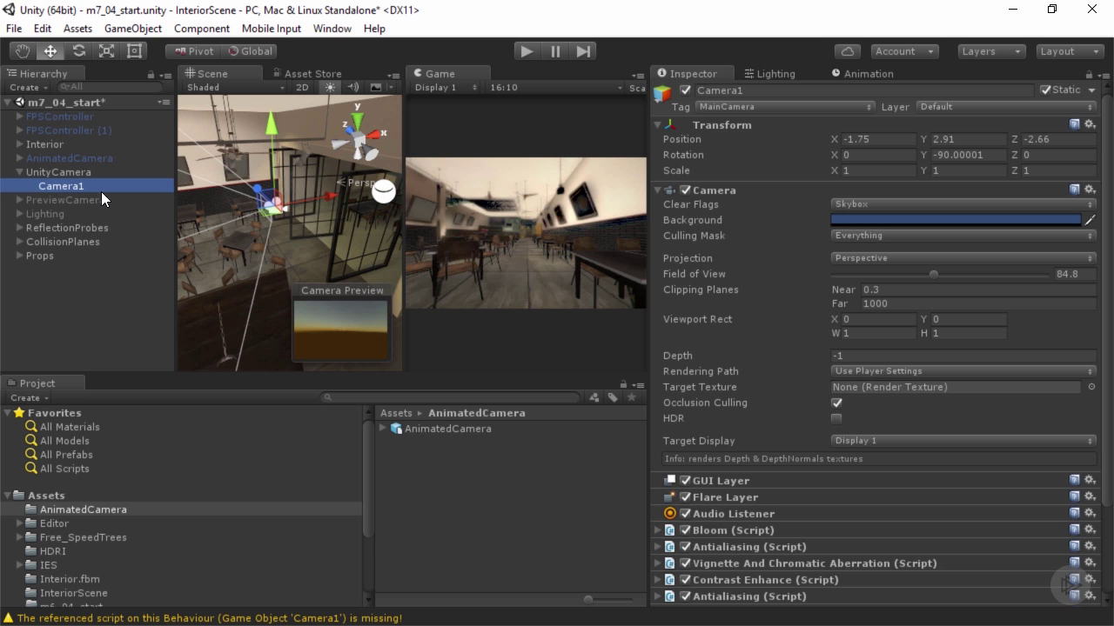This screenshot has height=626, width=1114.
Task: Toggle Global handle rotation button
Action: pos(251,51)
